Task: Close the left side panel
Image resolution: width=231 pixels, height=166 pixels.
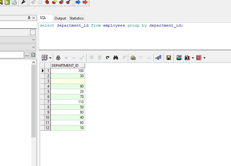Action: click(34, 18)
